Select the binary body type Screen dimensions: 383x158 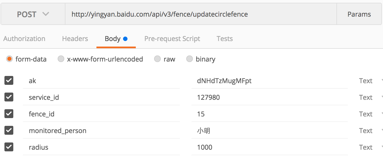[x=190, y=59]
